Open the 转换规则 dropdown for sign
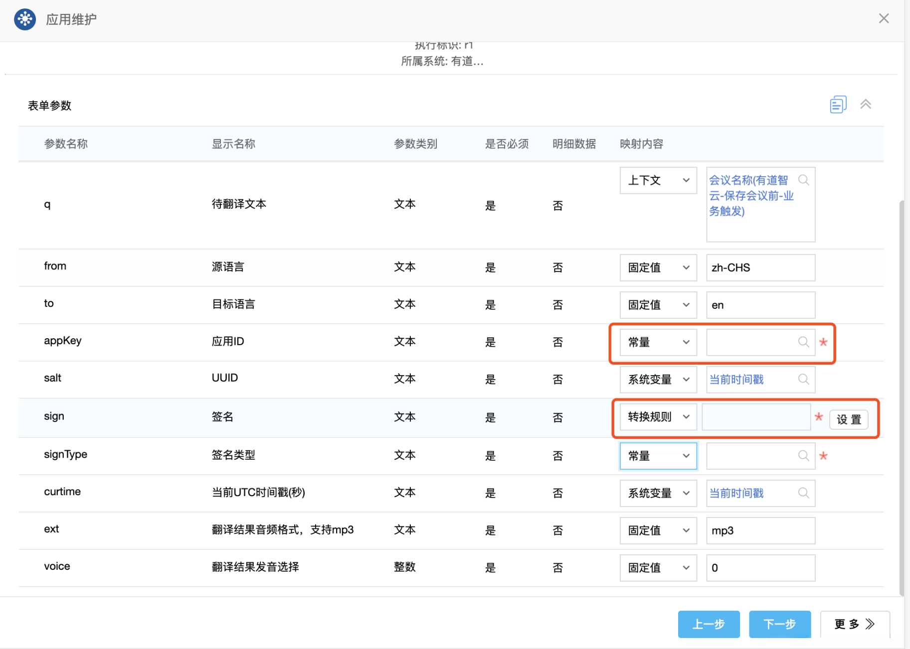 [658, 417]
